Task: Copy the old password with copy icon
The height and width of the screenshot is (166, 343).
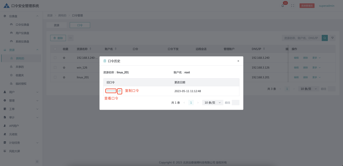Action: (x=119, y=91)
